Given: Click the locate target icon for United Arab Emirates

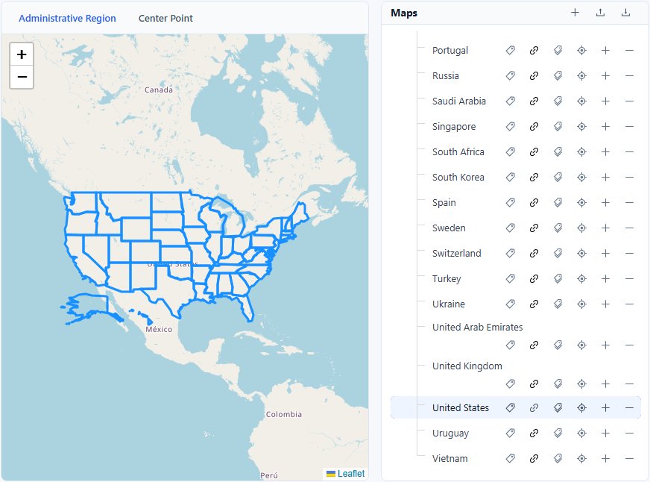Looking at the screenshot, I should (x=581, y=345).
